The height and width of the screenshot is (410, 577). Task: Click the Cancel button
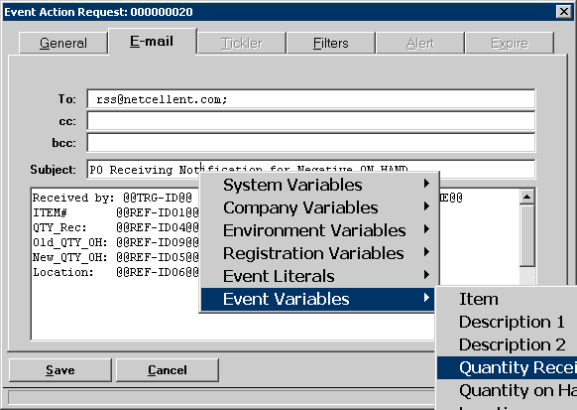click(168, 370)
